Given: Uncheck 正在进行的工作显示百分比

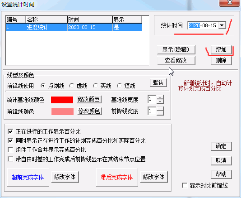Looking at the screenshot, I should [10, 131].
